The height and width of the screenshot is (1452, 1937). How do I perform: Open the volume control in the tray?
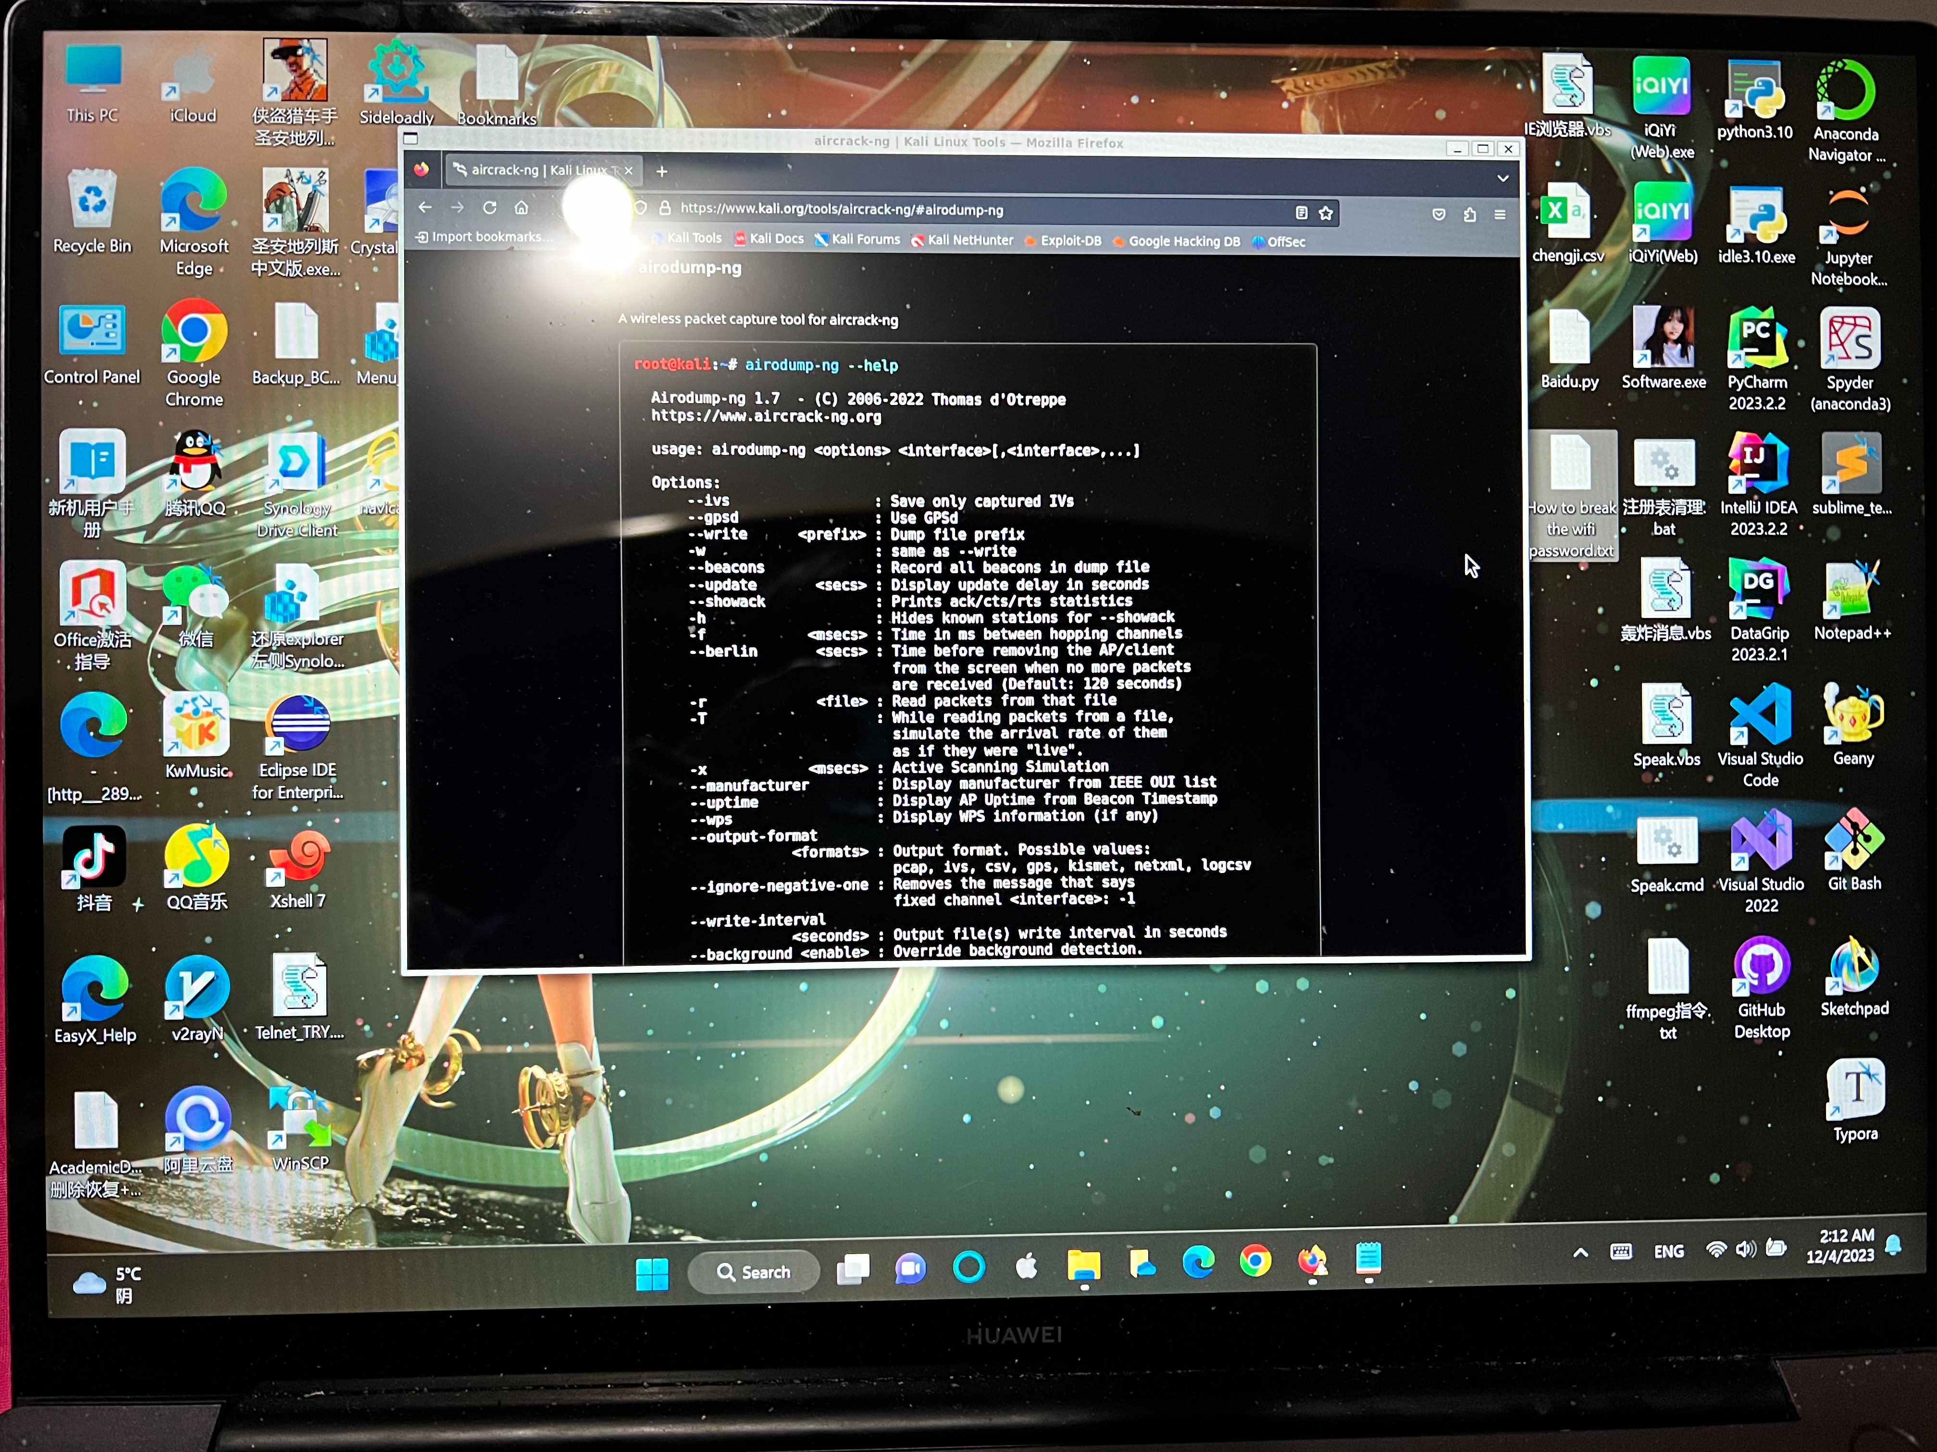point(1745,1249)
